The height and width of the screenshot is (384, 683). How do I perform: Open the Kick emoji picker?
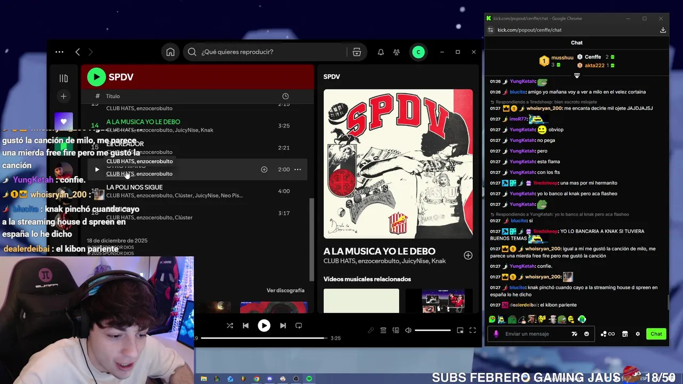pyautogui.click(x=586, y=334)
